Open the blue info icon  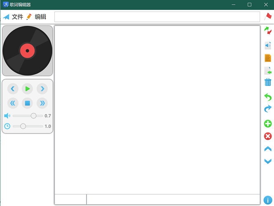[268, 200]
